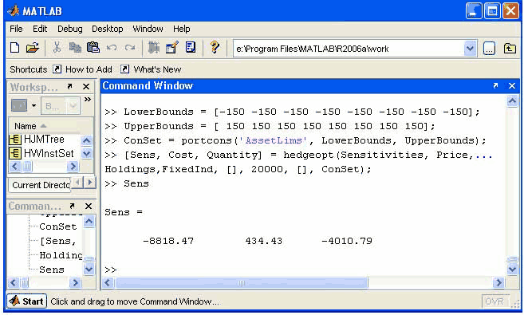
Task: Undock the Workspace panel
Action: click(69, 86)
